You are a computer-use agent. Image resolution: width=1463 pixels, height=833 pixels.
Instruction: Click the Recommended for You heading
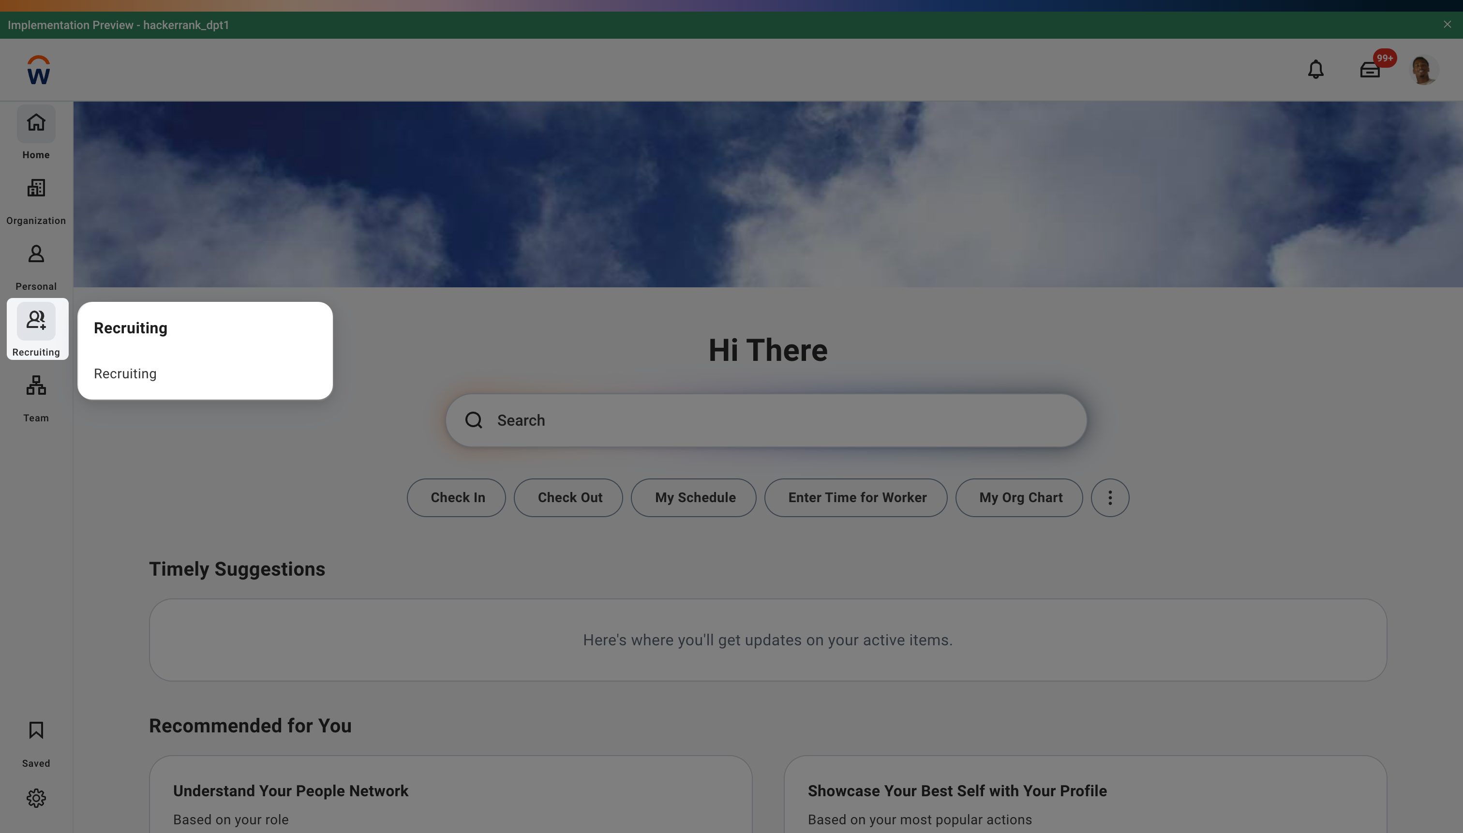coord(250,726)
